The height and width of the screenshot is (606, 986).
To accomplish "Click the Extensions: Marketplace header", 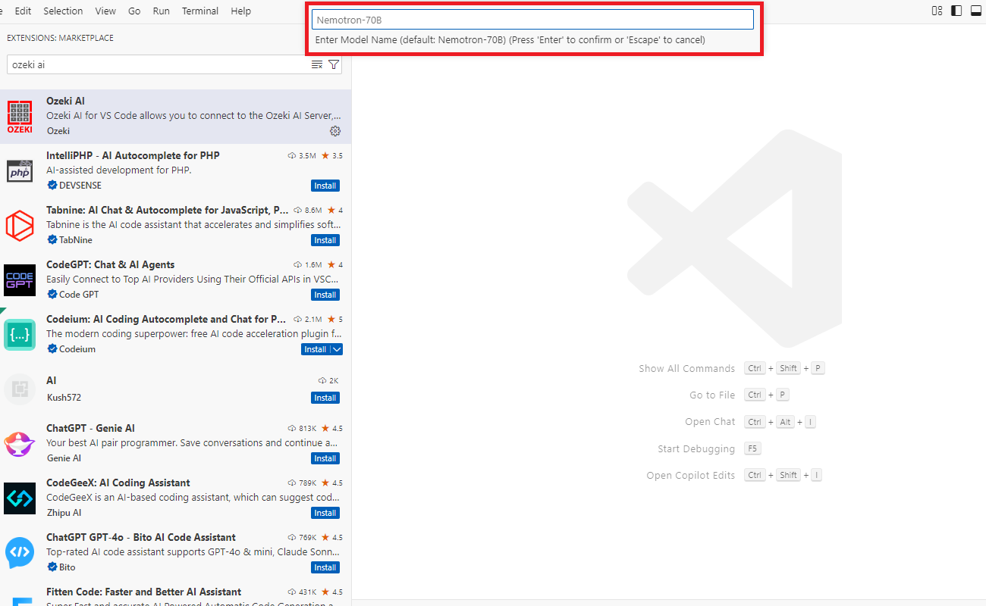I will pyautogui.click(x=61, y=38).
